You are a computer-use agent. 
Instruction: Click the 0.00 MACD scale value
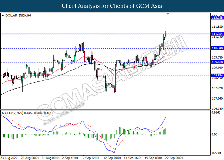[214, 134]
